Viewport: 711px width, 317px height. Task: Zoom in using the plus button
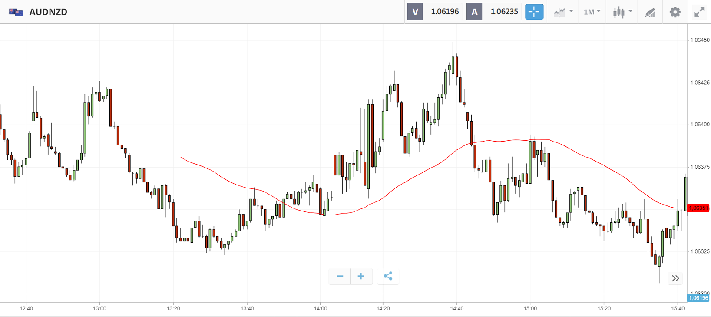pos(361,276)
